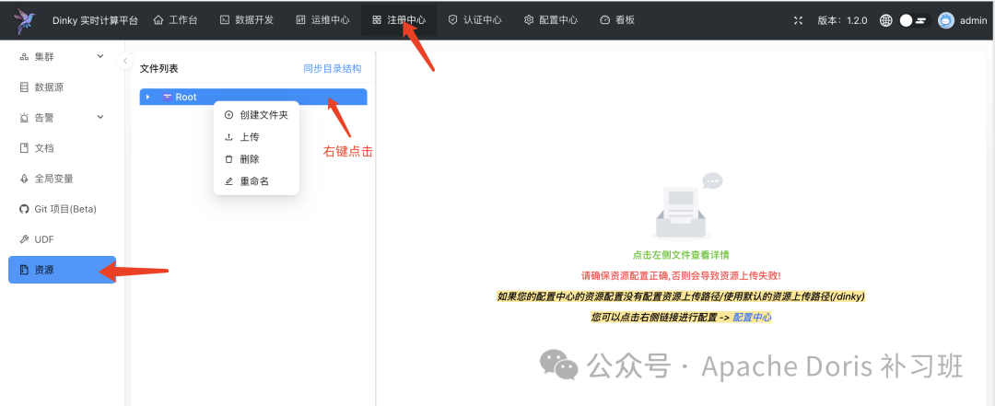Click the 配置中心 gear icon
The width and height of the screenshot is (995, 406).
[x=529, y=19]
